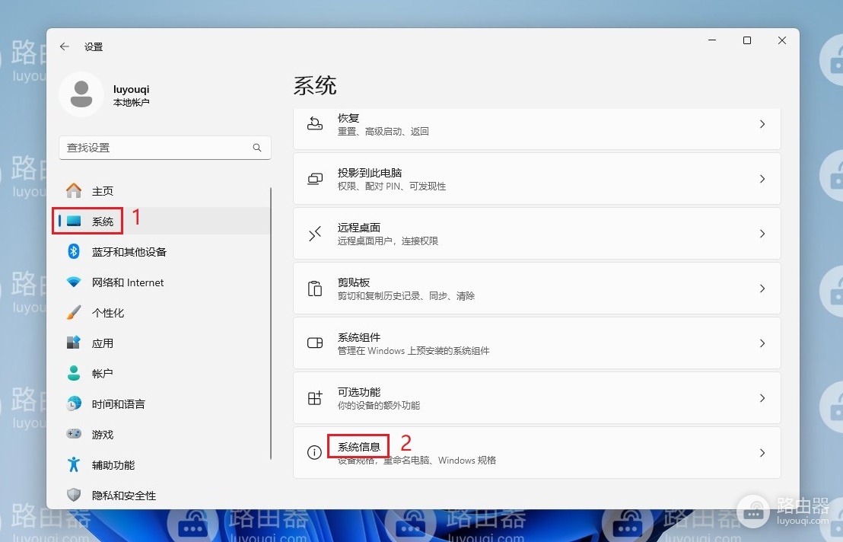Click the Bluetooth icon in sidebar
The width and height of the screenshot is (843, 542).
coord(74,251)
